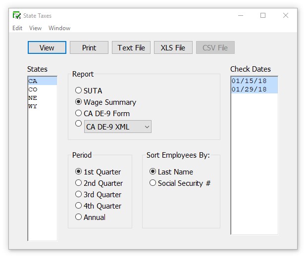This screenshot has width=308, height=259.
Task: Pick WY from the States list
Action: tap(33, 106)
